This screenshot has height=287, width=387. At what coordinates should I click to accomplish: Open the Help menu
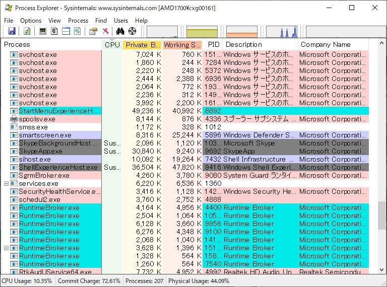(141, 21)
